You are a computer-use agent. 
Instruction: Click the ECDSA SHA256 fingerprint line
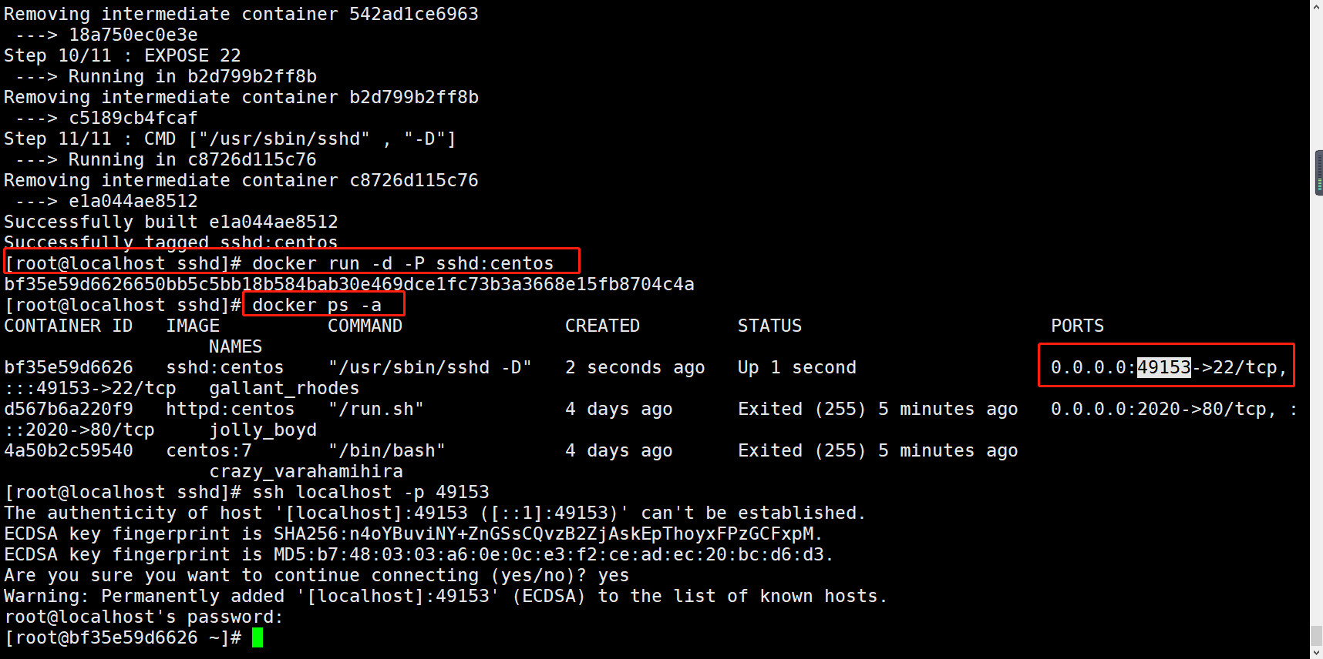(x=413, y=534)
